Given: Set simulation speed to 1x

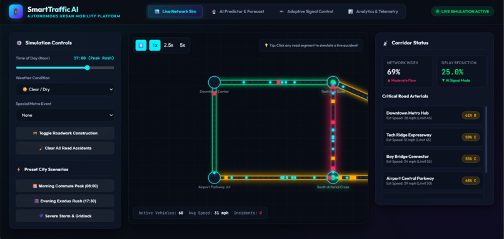Looking at the screenshot, I should [154, 45].
